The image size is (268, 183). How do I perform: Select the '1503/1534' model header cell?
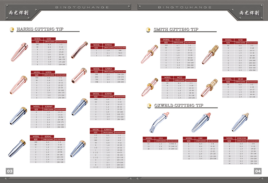(242, 138)
